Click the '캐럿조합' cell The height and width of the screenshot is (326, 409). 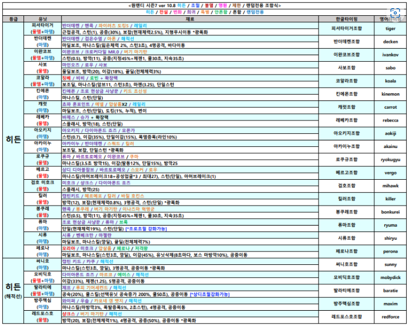coord(346,107)
